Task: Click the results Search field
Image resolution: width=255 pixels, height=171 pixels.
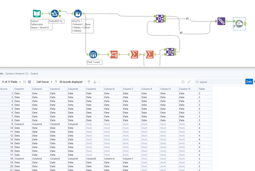Action: click(219, 82)
